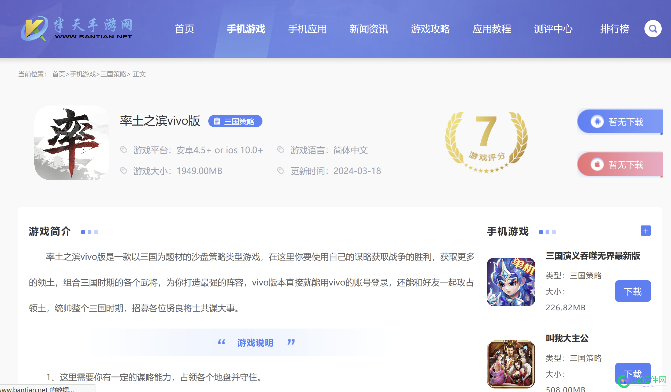The height and width of the screenshot is (392, 671).
Task: Open 新闻资讯 navigation item
Action: click(x=369, y=29)
